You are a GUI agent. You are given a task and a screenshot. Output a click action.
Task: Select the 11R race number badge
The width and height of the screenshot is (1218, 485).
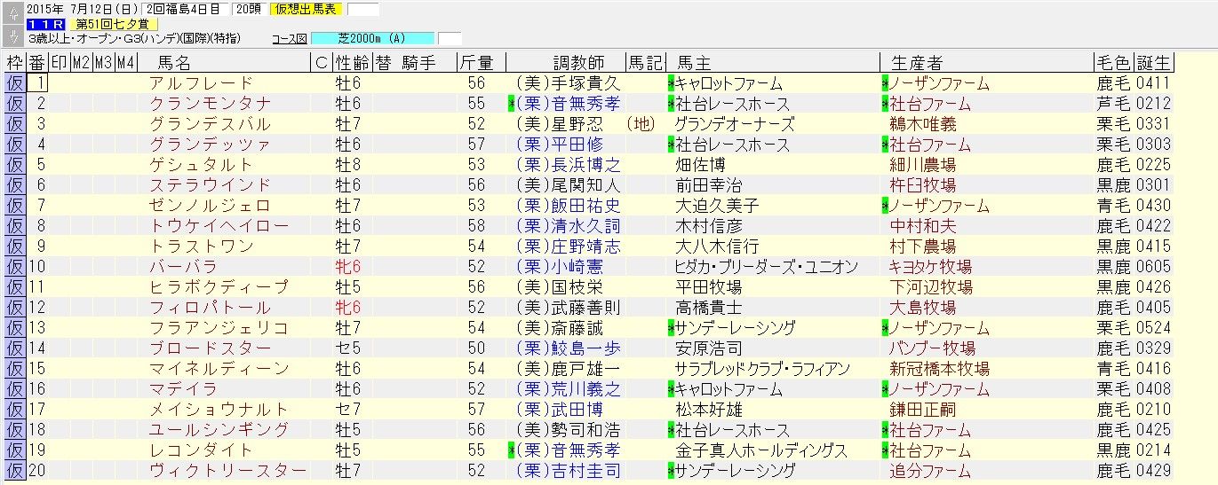pyautogui.click(x=46, y=25)
